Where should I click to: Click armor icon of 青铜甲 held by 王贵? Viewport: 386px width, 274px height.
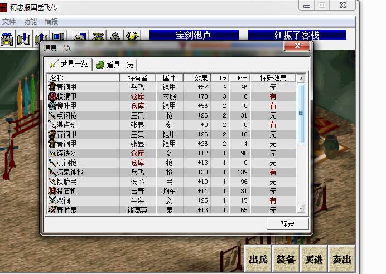52,134
